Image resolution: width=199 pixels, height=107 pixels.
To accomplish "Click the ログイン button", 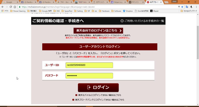I will [x=98, y=88].
